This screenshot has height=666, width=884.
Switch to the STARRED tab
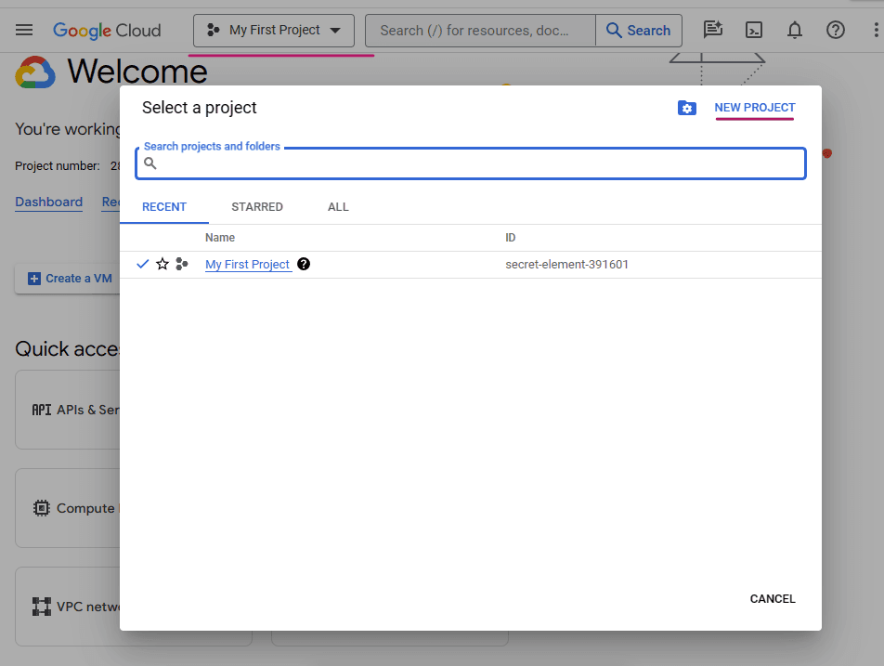pyautogui.click(x=257, y=207)
